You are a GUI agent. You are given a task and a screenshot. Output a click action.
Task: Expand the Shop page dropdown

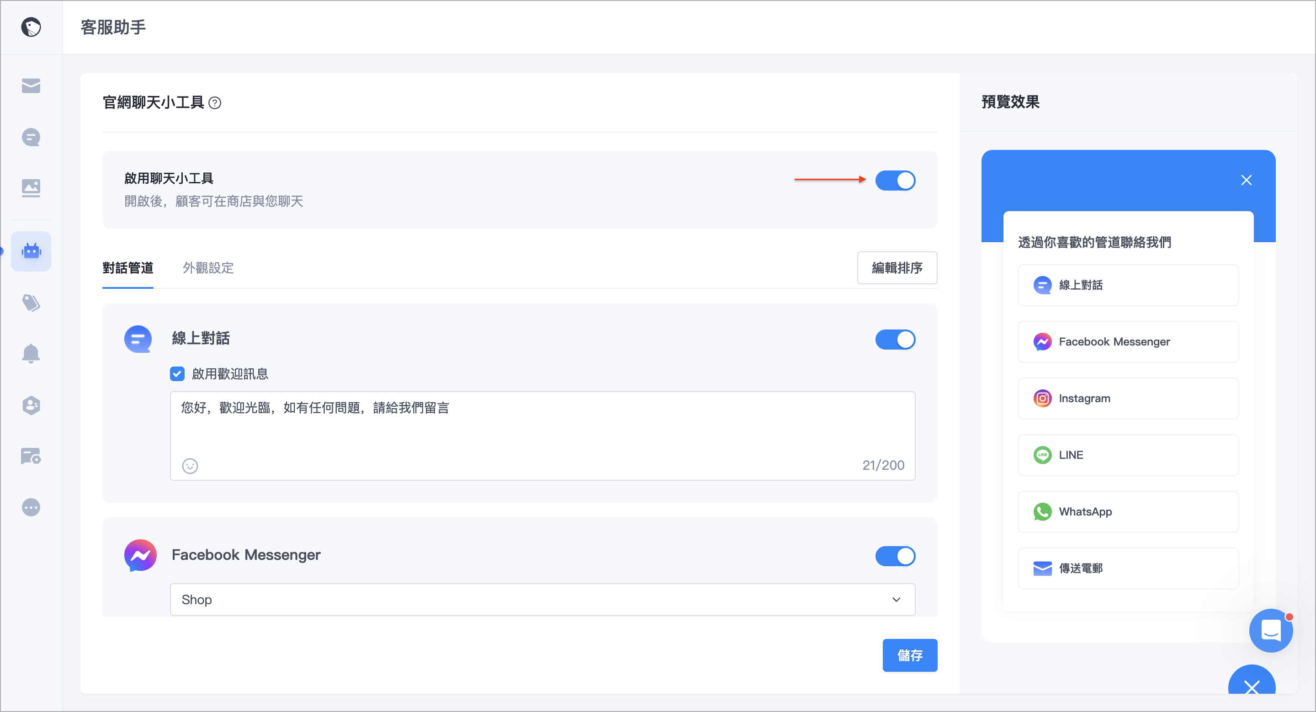tap(542, 600)
